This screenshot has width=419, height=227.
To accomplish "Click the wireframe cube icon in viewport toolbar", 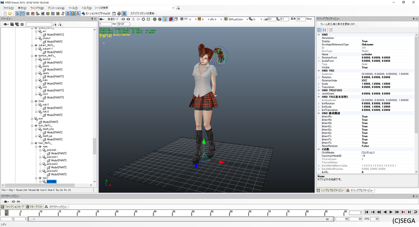I will (x=176, y=19).
